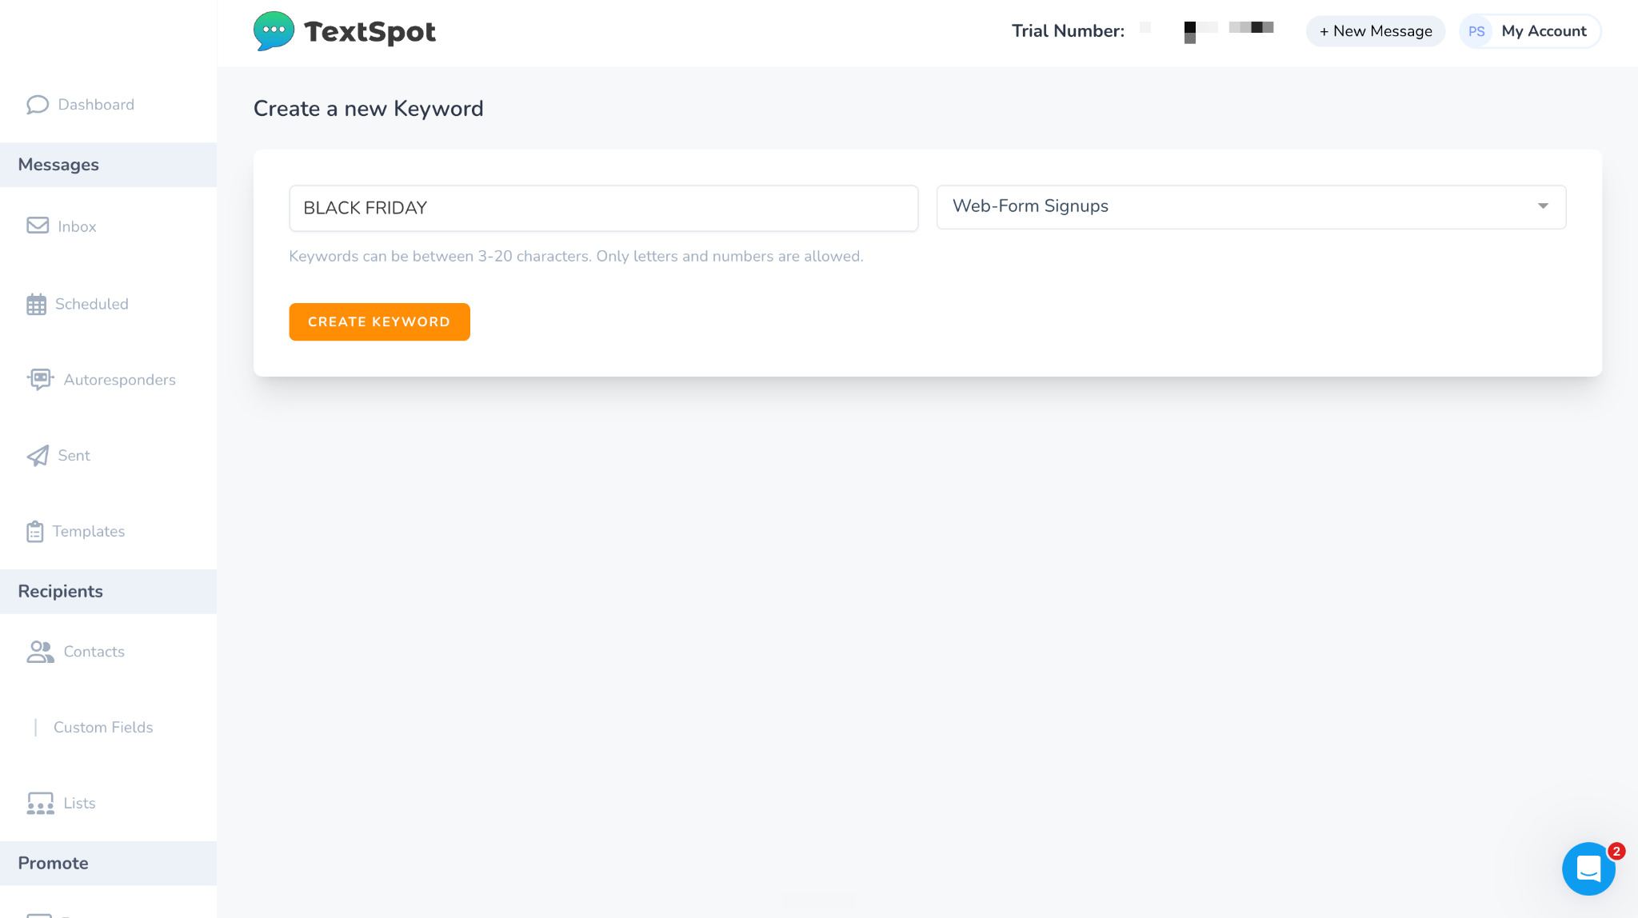Click the keyword input containing BLACK FRIDAY
The image size is (1638, 918).
point(604,208)
